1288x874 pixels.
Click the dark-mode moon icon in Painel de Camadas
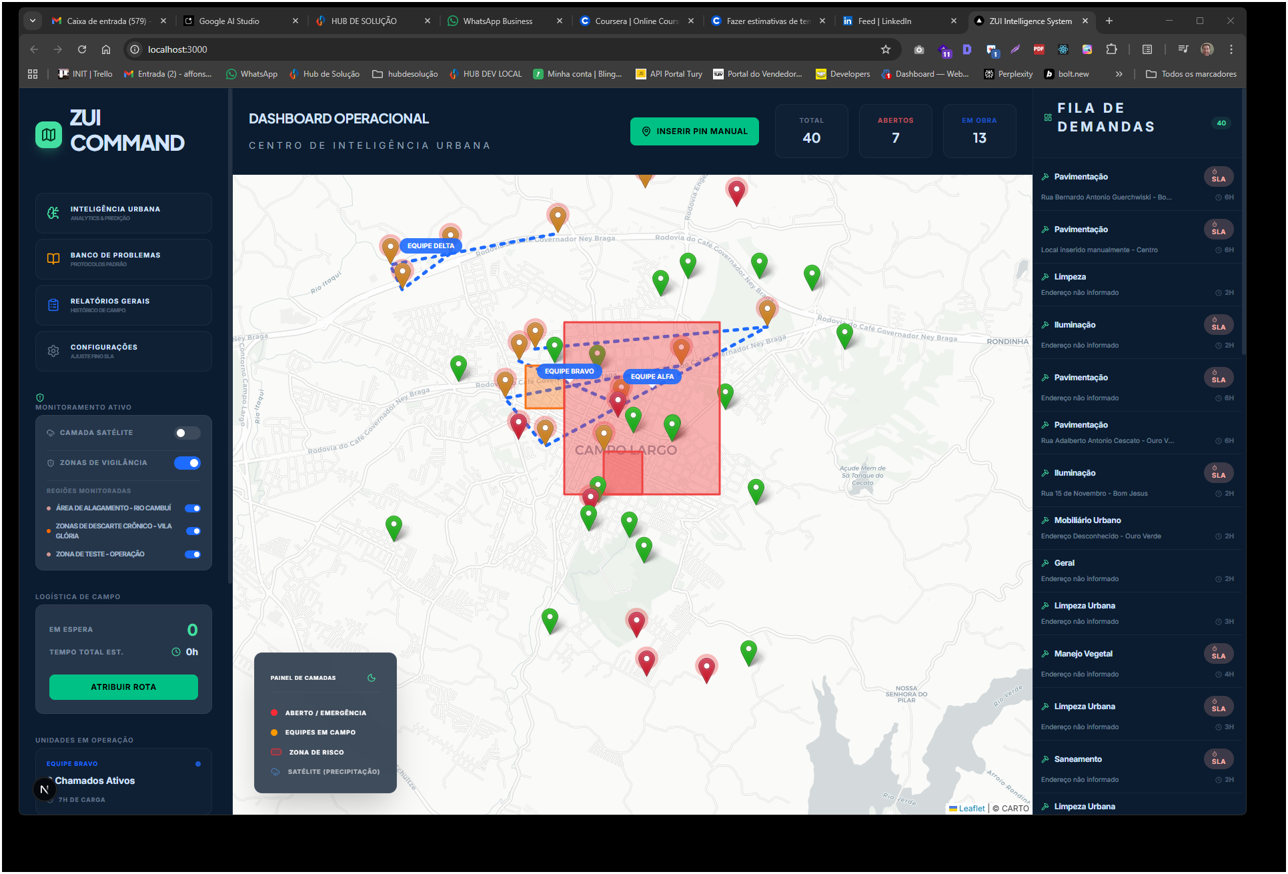click(x=372, y=678)
